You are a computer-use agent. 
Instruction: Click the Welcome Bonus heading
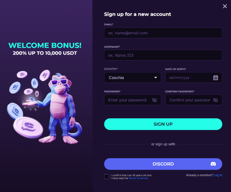[x=45, y=45]
